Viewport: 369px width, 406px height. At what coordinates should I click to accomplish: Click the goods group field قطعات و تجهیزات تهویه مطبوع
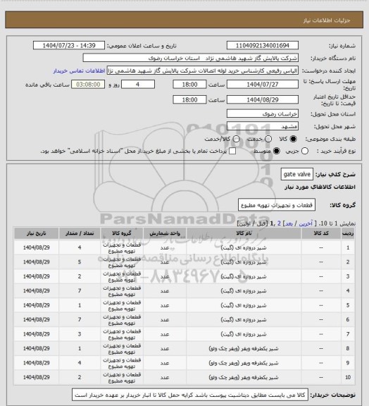(277, 205)
